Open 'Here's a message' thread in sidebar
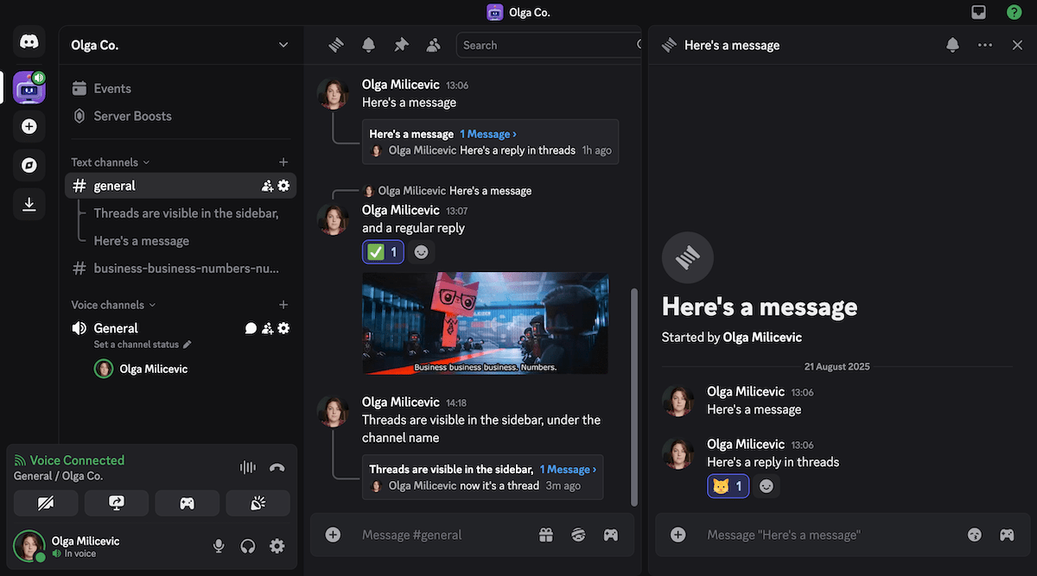Image resolution: width=1037 pixels, height=576 pixels. click(141, 241)
